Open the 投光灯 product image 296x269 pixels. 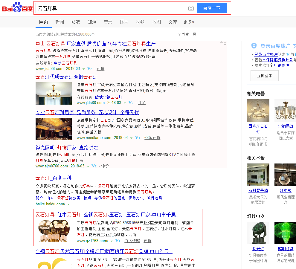[x=258, y=233]
